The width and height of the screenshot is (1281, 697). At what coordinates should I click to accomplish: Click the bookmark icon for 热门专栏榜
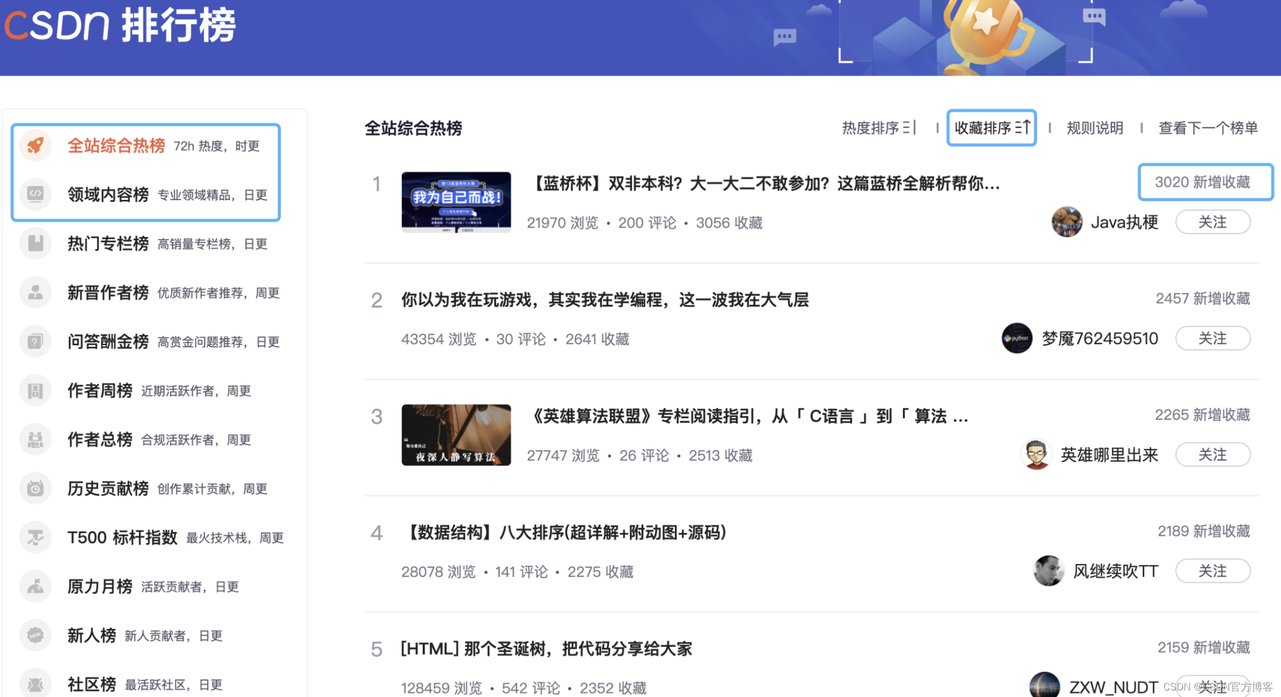pos(35,243)
